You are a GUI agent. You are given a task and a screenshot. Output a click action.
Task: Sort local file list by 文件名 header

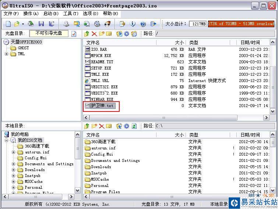click(120, 135)
